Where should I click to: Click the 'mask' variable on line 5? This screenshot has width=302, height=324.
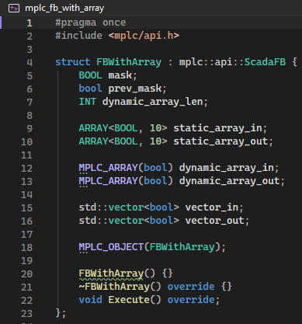click(x=120, y=75)
